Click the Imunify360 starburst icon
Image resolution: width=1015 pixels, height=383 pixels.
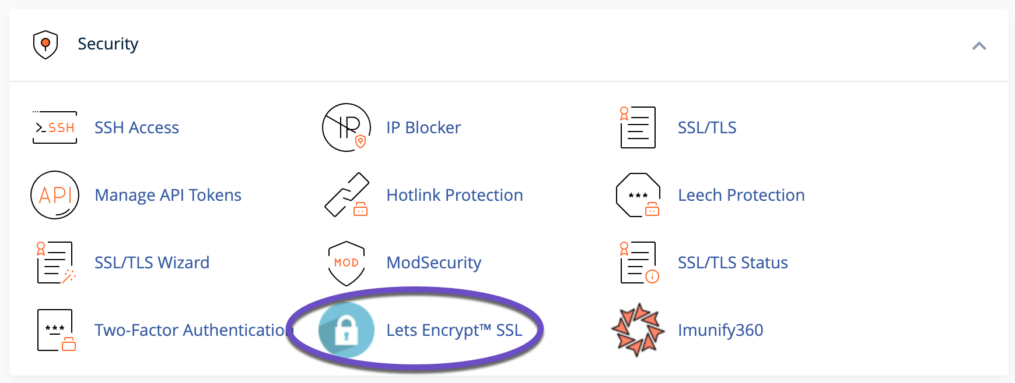638,330
